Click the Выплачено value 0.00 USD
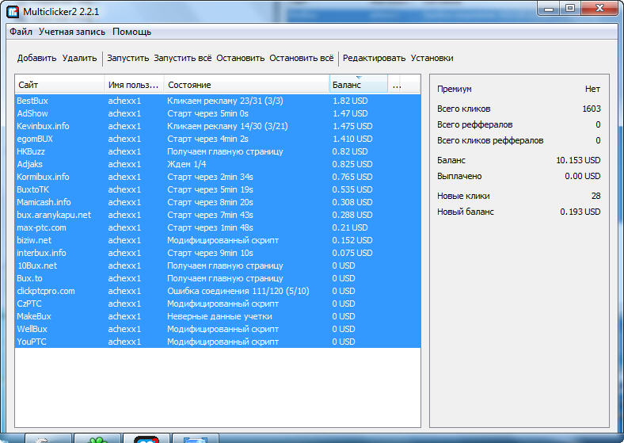This screenshot has width=624, height=443. pos(583,176)
